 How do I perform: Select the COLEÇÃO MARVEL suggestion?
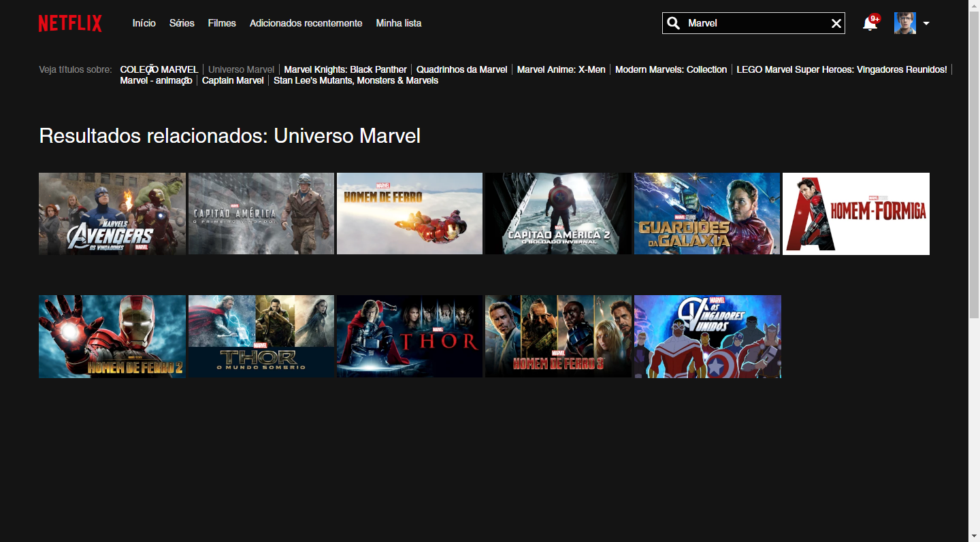pyautogui.click(x=159, y=69)
